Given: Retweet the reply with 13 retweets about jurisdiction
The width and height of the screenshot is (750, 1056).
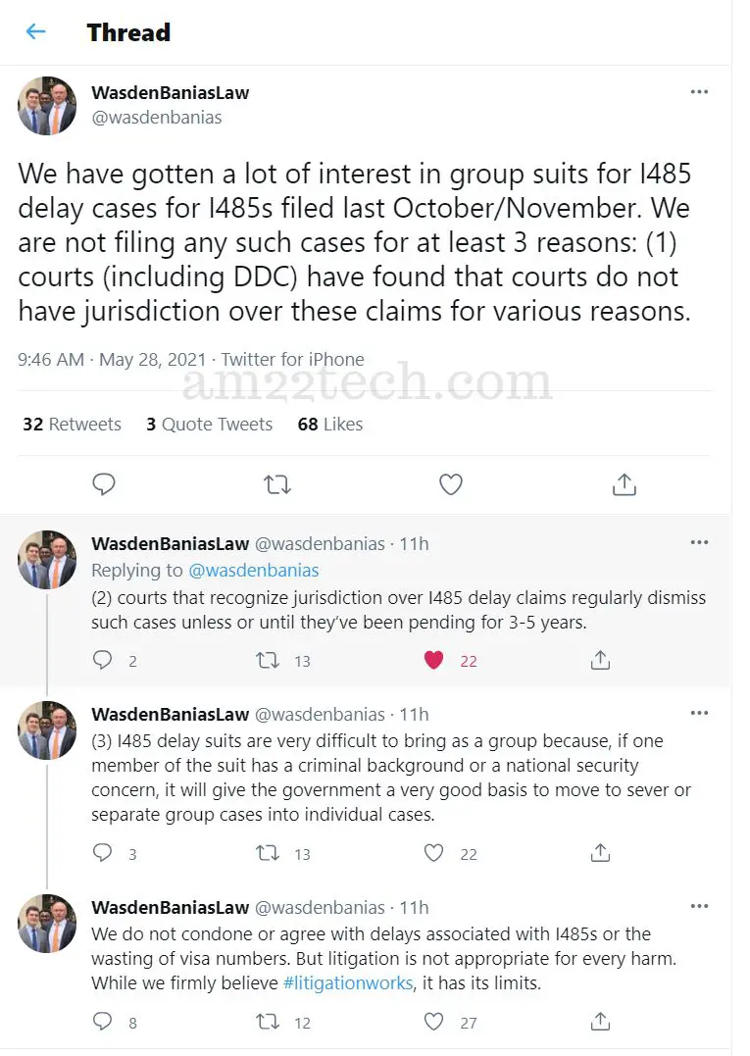Looking at the screenshot, I should pyautogui.click(x=268, y=660).
